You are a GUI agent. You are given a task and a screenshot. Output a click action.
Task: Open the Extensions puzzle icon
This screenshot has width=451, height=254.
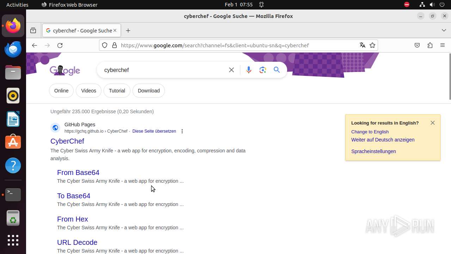(x=430, y=46)
